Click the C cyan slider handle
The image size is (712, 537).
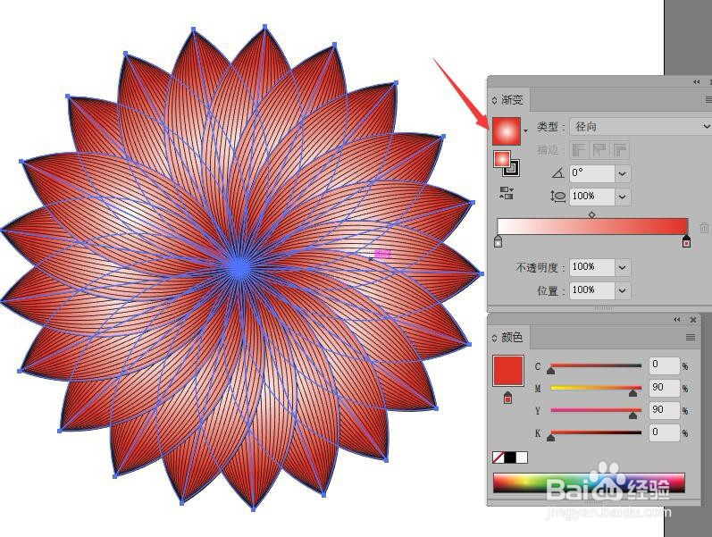tap(551, 371)
